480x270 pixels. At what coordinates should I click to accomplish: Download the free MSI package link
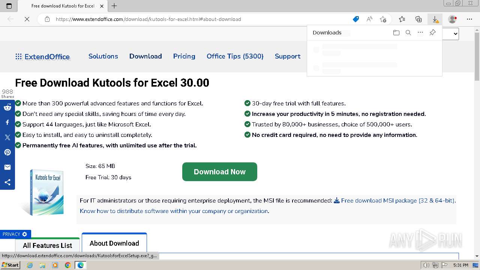tap(394, 201)
